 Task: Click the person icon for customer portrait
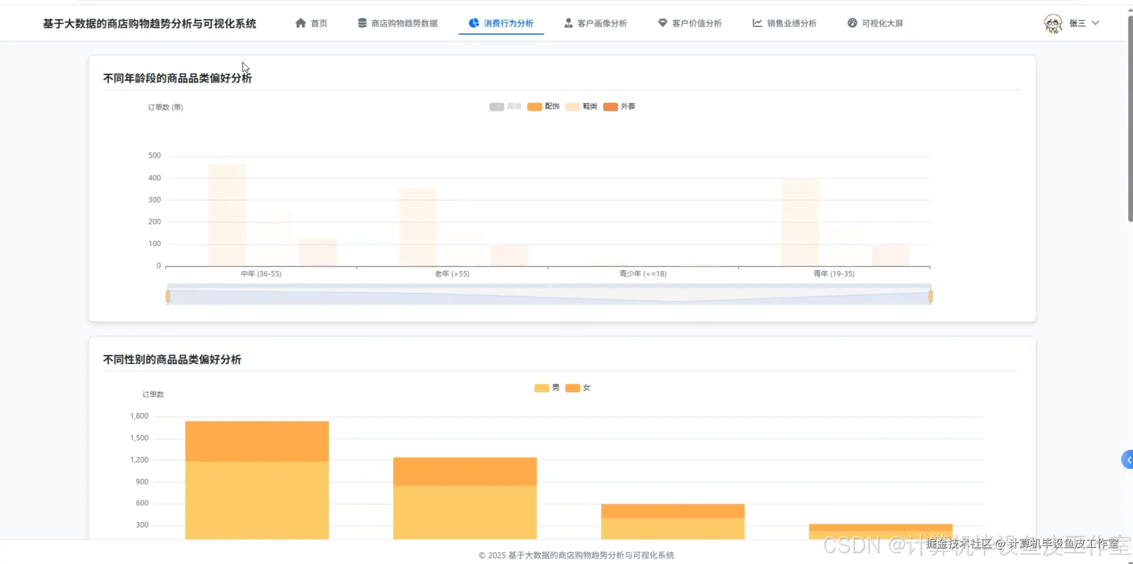[x=568, y=23]
